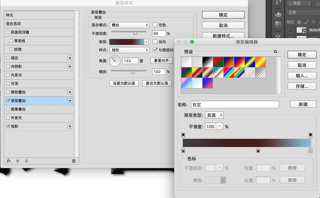Click 设置为默认值 button

[x=124, y=83]
